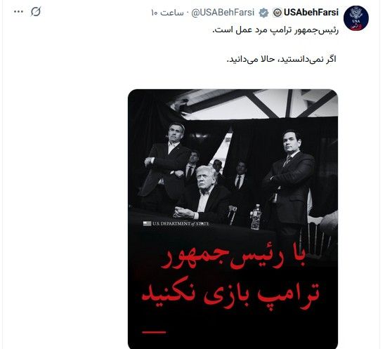The image size is (385, 349).
Task: Click the gray verified checkmark badge
Action: pos(263,13)
